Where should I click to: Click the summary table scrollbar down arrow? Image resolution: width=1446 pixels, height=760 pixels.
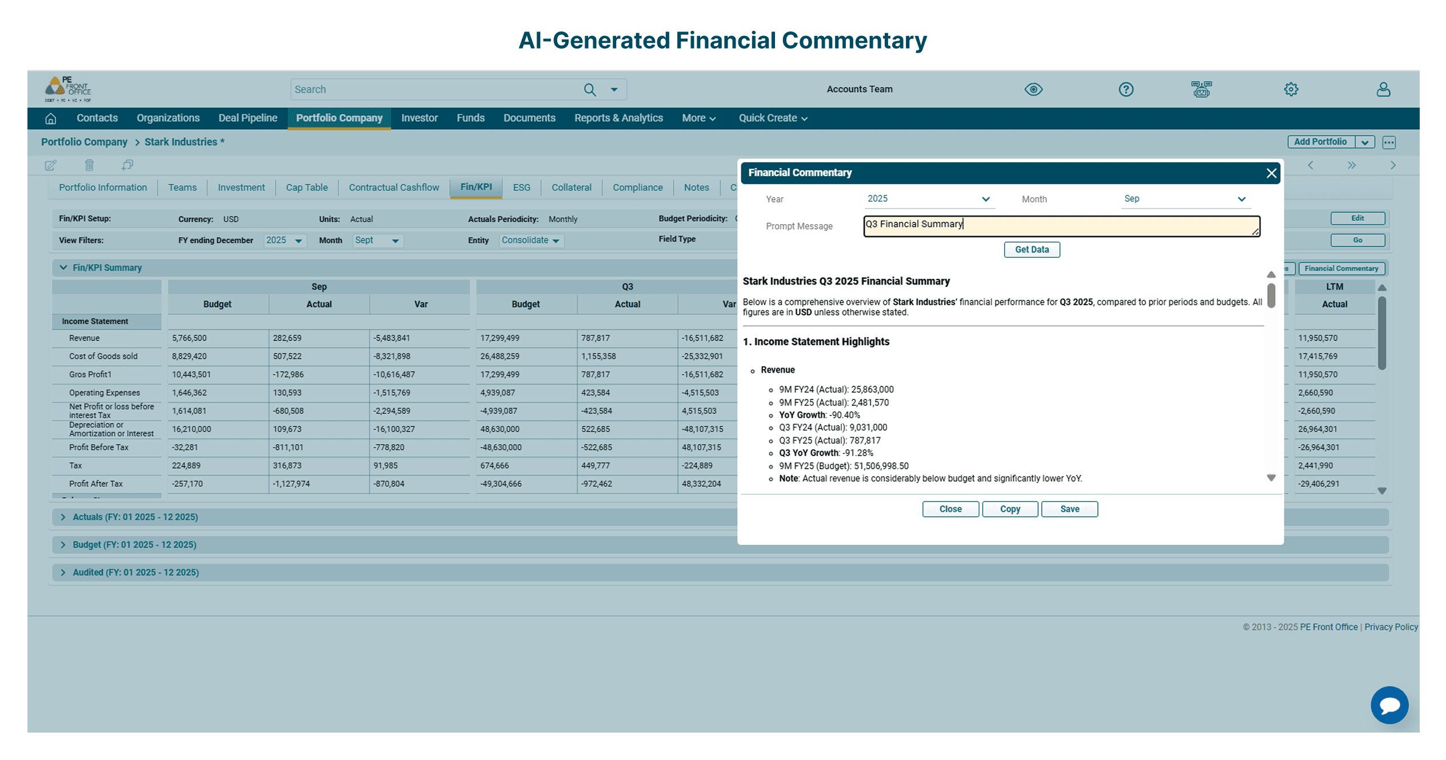coord(1382,491)
